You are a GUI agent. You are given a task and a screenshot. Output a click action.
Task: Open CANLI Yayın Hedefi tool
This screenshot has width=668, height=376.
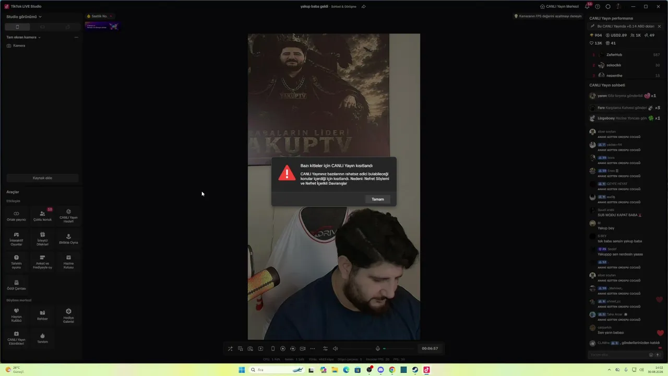(x=68, y=216)
